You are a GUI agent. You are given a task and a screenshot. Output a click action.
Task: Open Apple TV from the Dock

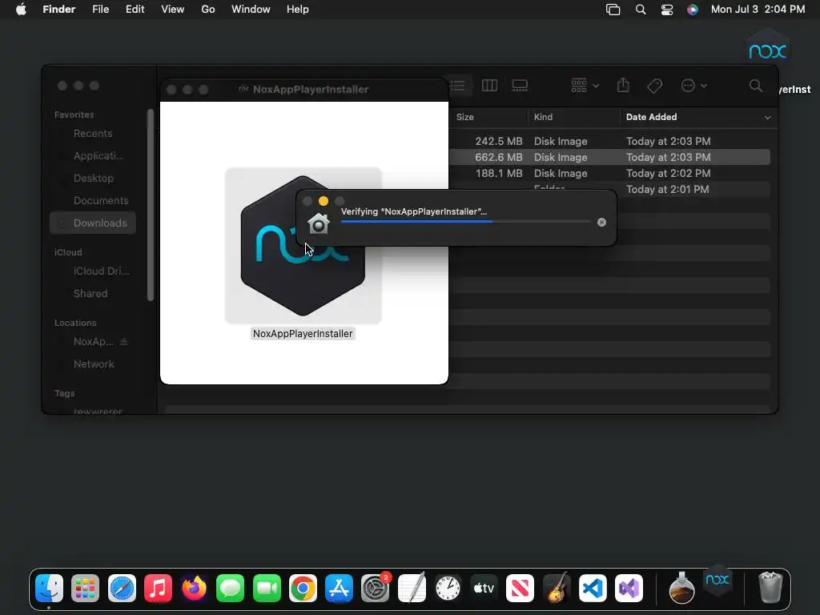[484, 589]
